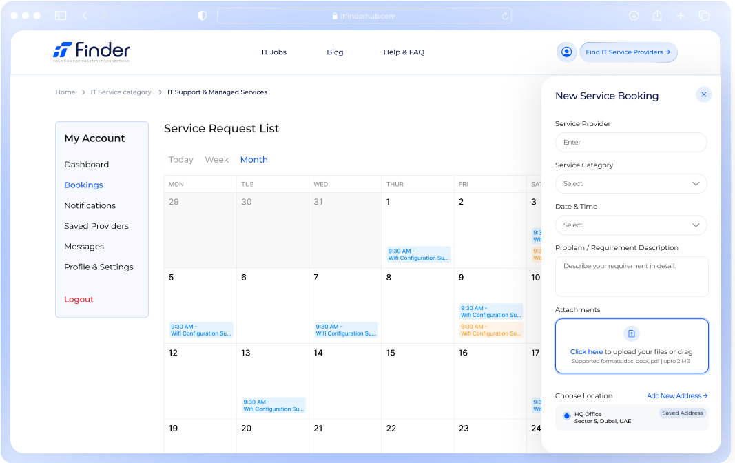Click the Home breadcrumb link
The height and width of the screenshot is (463, 735).
(x=65, y=92)
